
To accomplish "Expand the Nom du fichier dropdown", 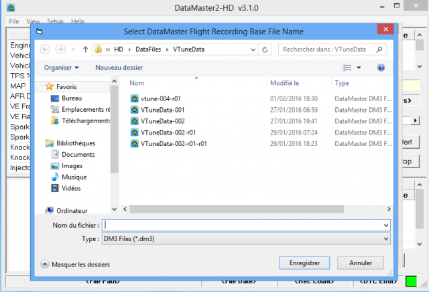I will coord(386,226).
